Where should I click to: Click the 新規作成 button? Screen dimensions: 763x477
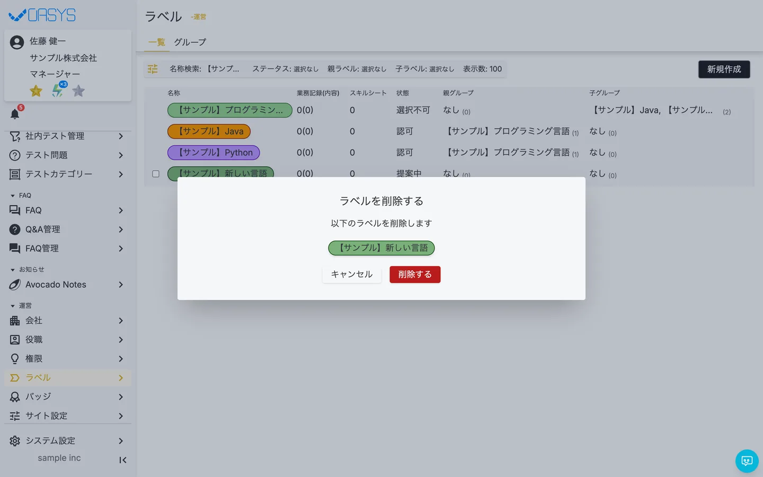[724, 69]
